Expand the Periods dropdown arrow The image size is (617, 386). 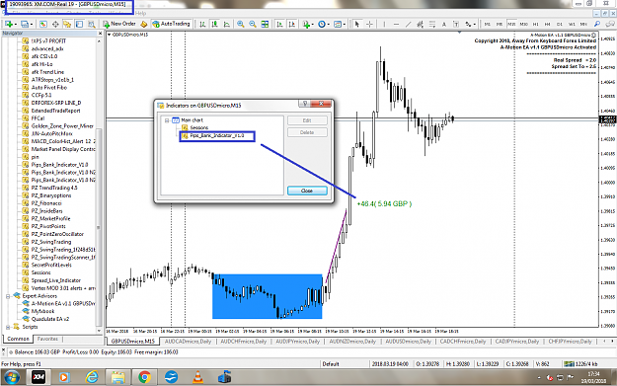point(329,25)
